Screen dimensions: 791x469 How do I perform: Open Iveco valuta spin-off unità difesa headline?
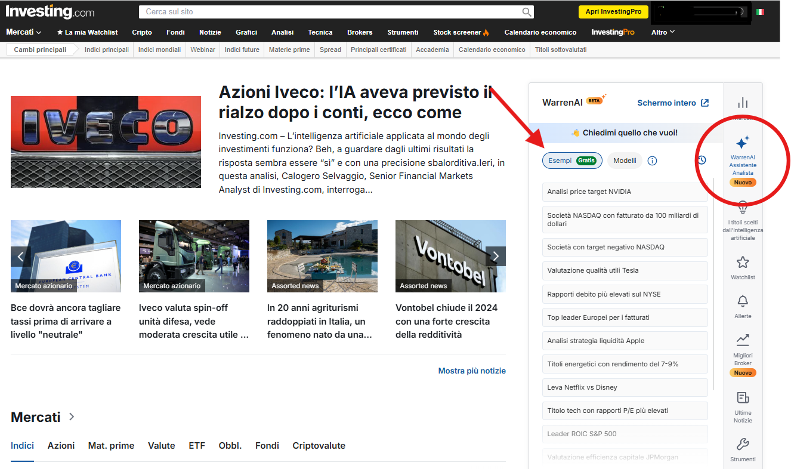tap(193, 321)
